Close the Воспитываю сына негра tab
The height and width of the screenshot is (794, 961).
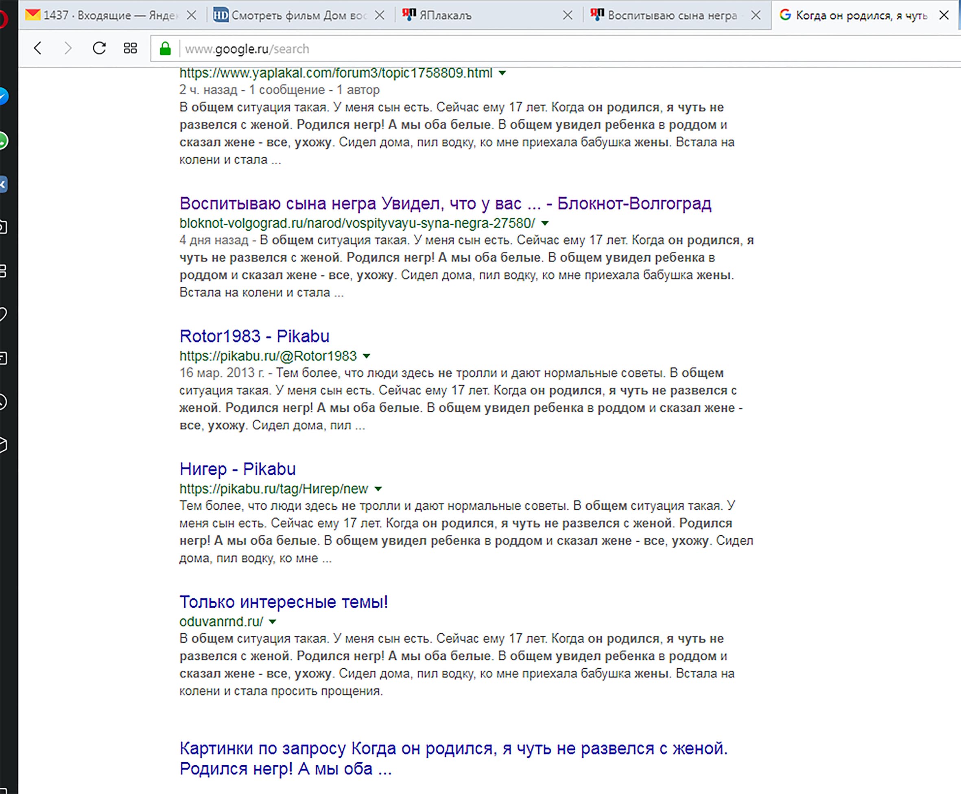[756, 15]
